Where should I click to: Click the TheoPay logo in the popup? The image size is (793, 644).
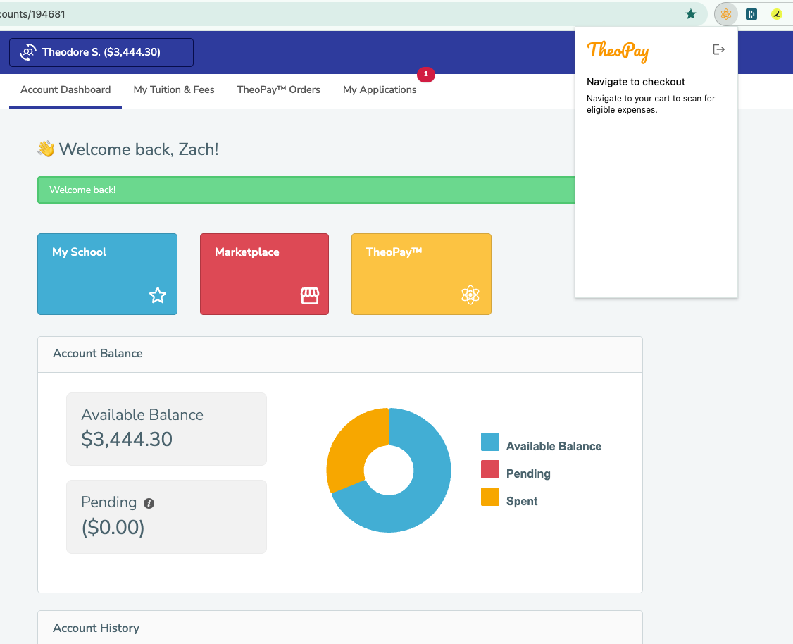coord(618,51)
